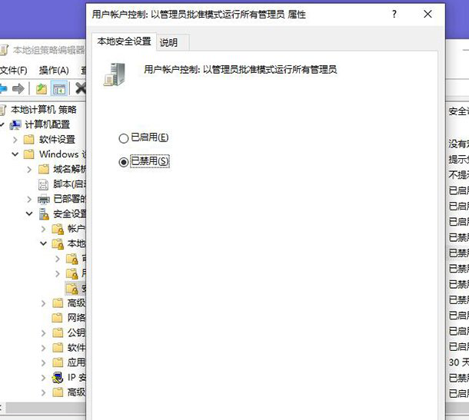Collapse the 安全设置 tree node
The image size is (469, 420).
coord(29,214)
